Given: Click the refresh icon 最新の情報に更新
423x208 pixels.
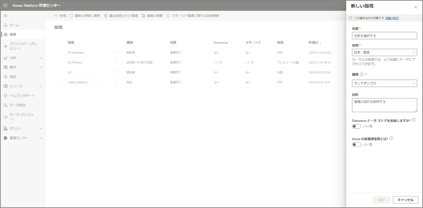Looking at the screenshot, I should (71, 16).
